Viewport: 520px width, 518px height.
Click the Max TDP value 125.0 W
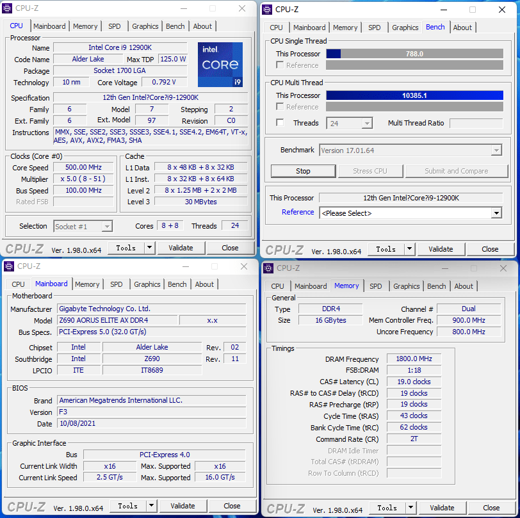[173, 59]
